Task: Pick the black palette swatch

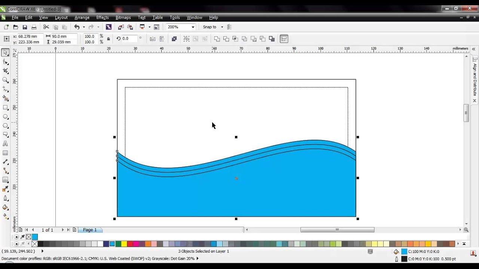Action: click(40, 244)
